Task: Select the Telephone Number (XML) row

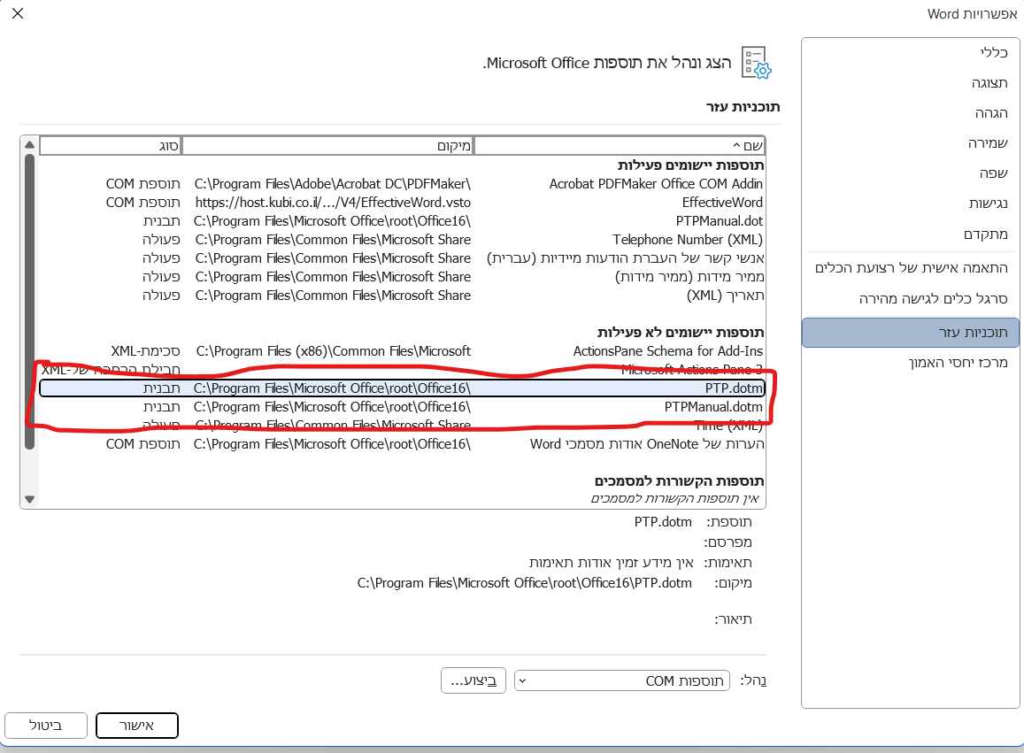Action: (402, 240)
